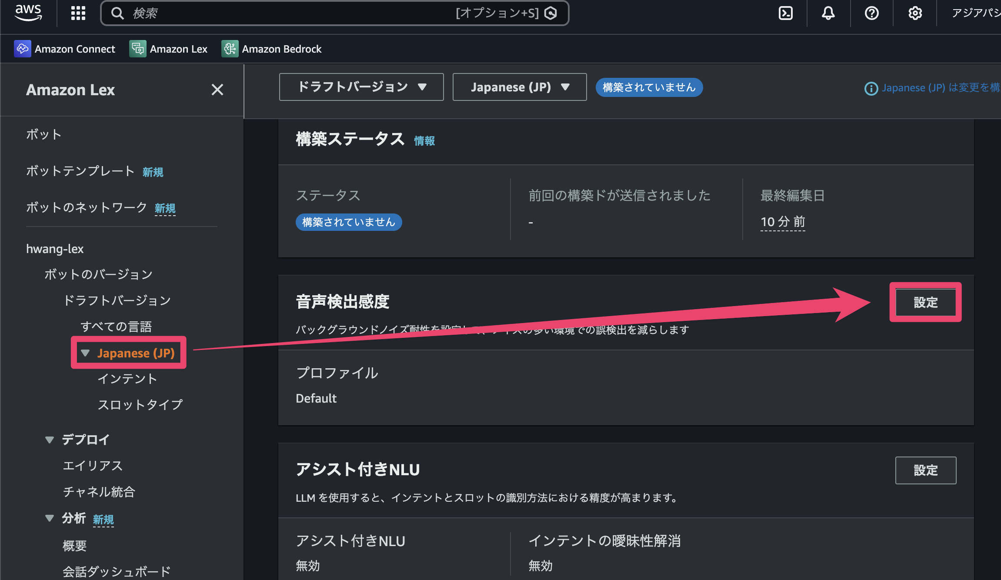Viewport: 1001px width, 580px height.
Task: View AWS notifications bell
Action: [828, 13]
